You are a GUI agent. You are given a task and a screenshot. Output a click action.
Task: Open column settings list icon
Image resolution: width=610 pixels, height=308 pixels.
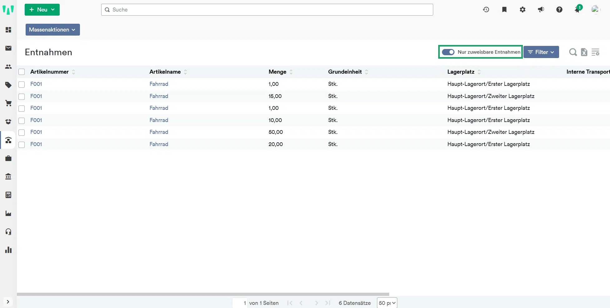point(595,52)
